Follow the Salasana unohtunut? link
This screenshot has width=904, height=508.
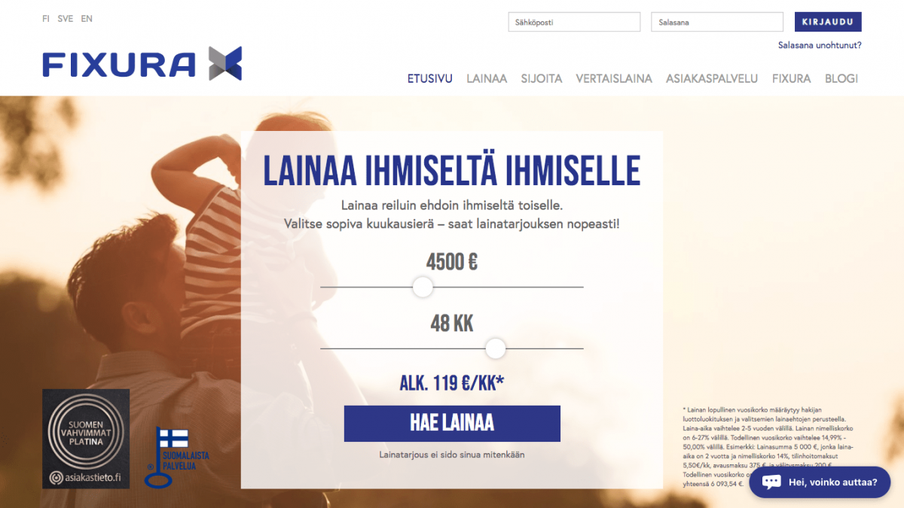click(x=820, y=45)
